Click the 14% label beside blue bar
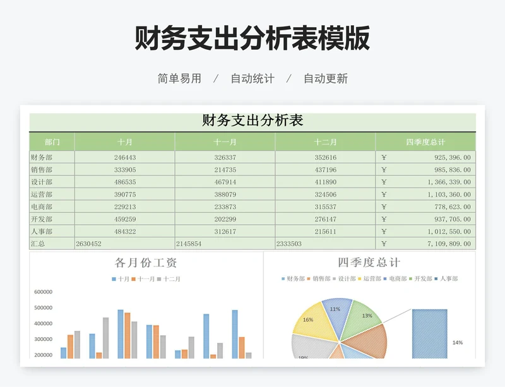This screenshot has width=505, height=387. tap(457, 343)
